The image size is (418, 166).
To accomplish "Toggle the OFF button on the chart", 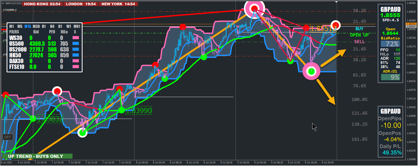I will pos(8,137).
